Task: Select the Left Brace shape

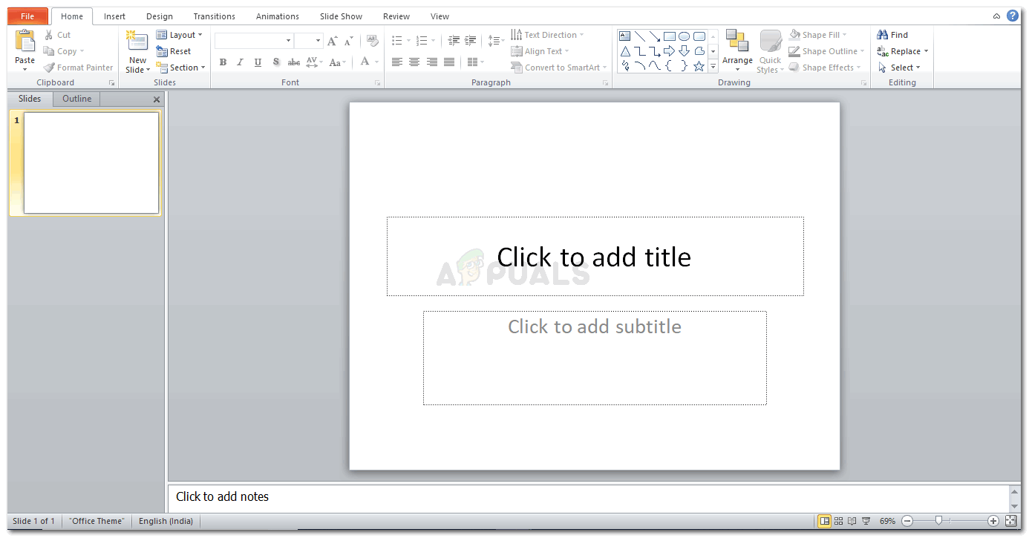Action: click(669, 66)
